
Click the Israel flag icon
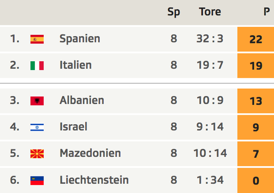tap(37, 127)
